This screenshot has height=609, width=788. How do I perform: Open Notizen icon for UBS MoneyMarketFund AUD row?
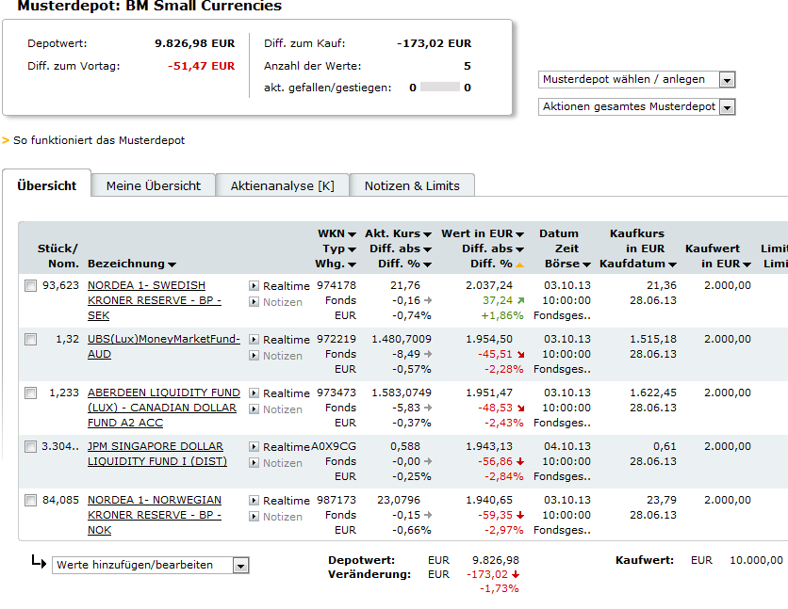pos(254,356)
